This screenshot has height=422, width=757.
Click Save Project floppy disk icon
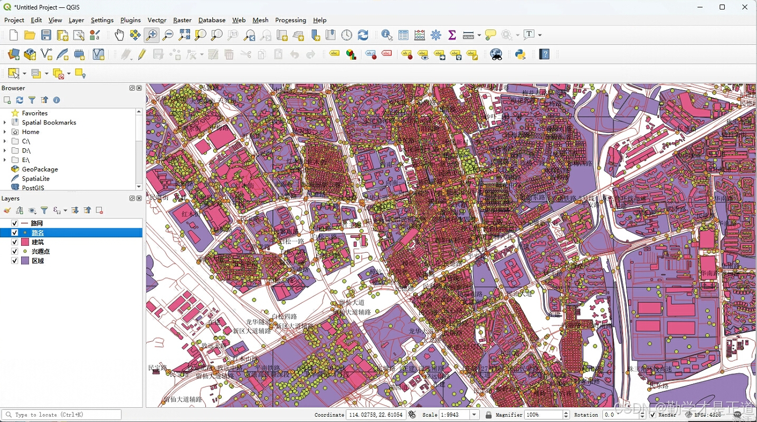coord(46,35)
